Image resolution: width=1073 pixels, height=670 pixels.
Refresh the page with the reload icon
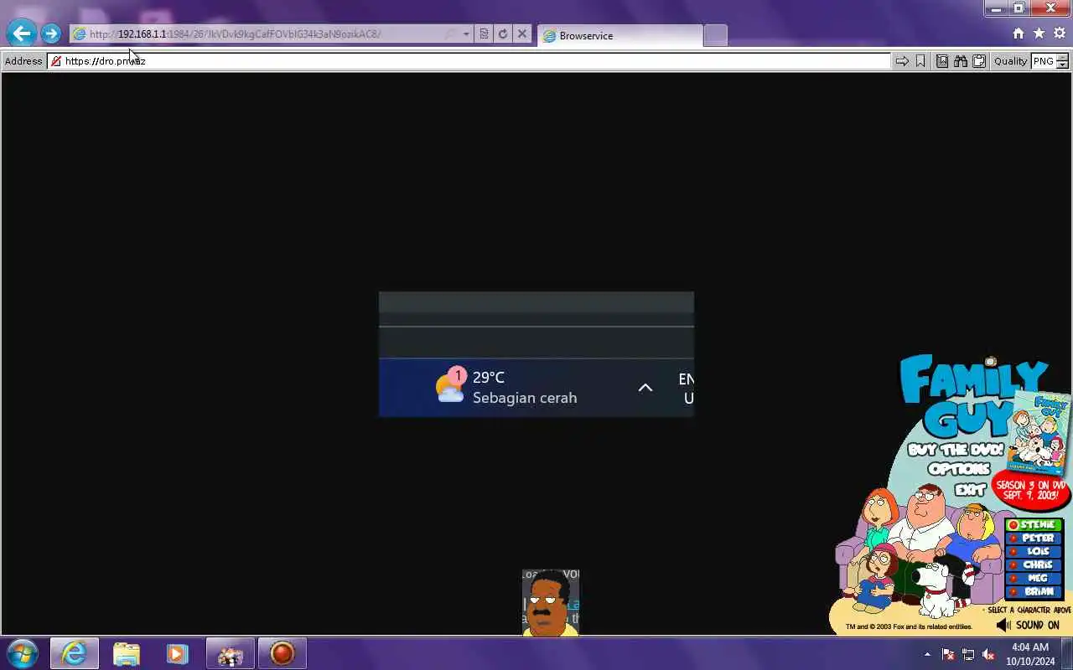[503, 34]
